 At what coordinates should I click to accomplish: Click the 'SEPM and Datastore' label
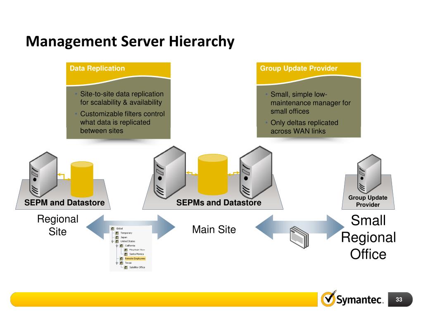(64, 202)
